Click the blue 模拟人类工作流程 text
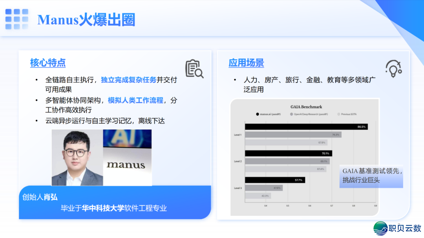This screenshot has width=424, height=238. click(x=135, y=100)
